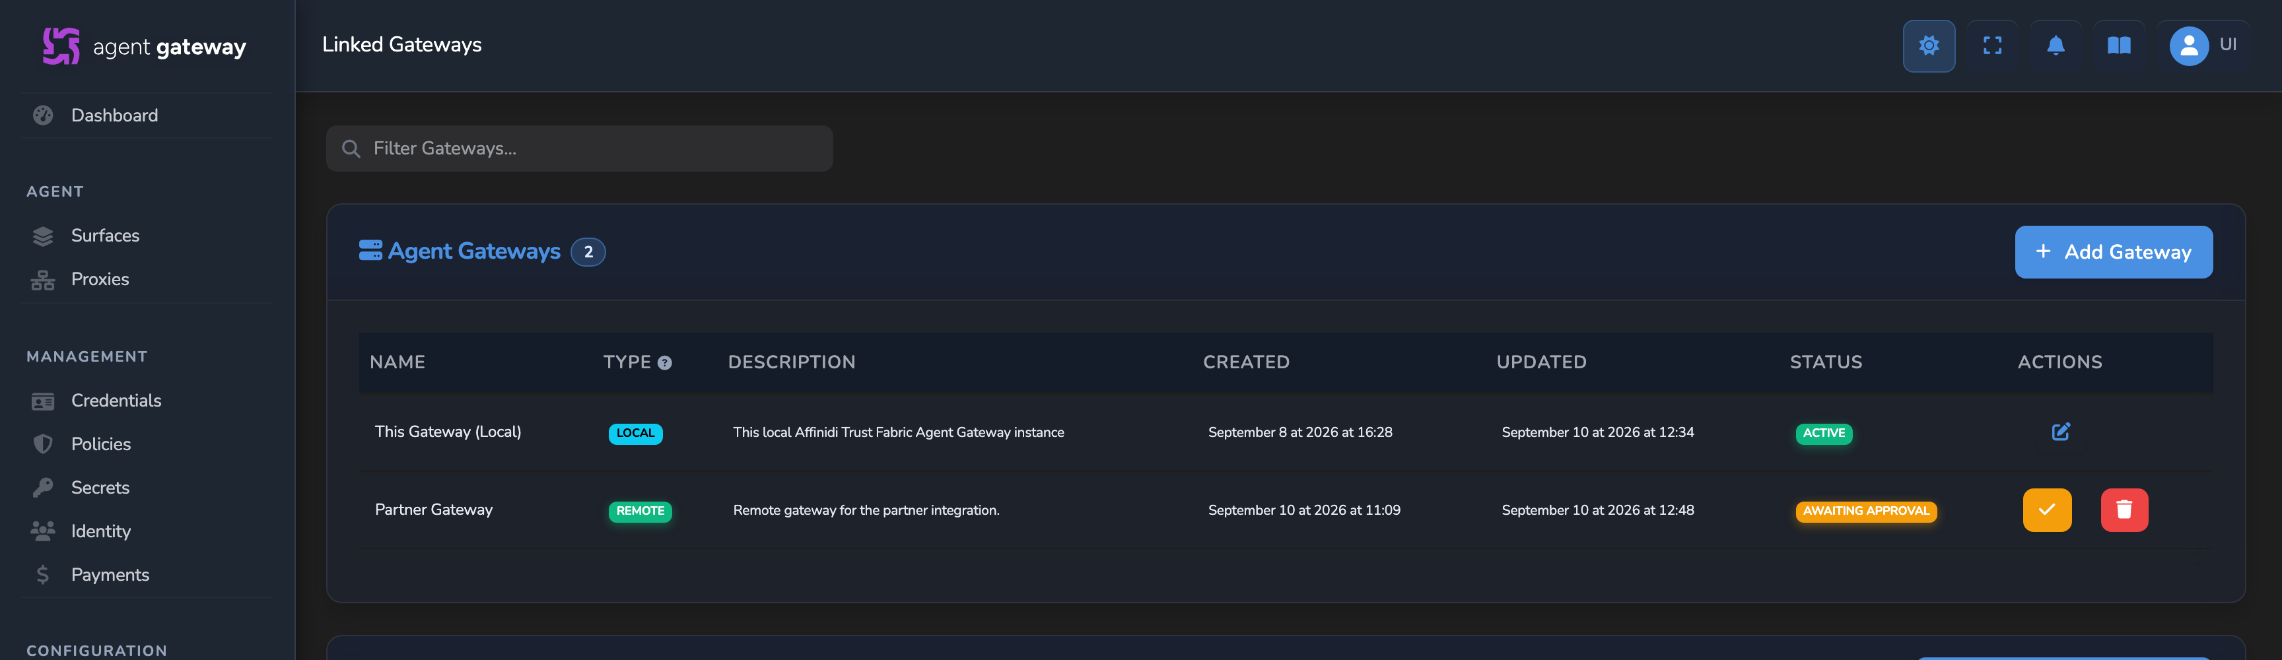Click the Agent Gateways server icon

tap(370, 251)
